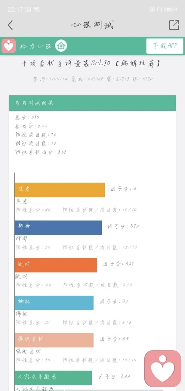Image resolution: width=185 pixels, height=391 pixels.
Task: Click the 下载APP button
Action: (165, 46)
